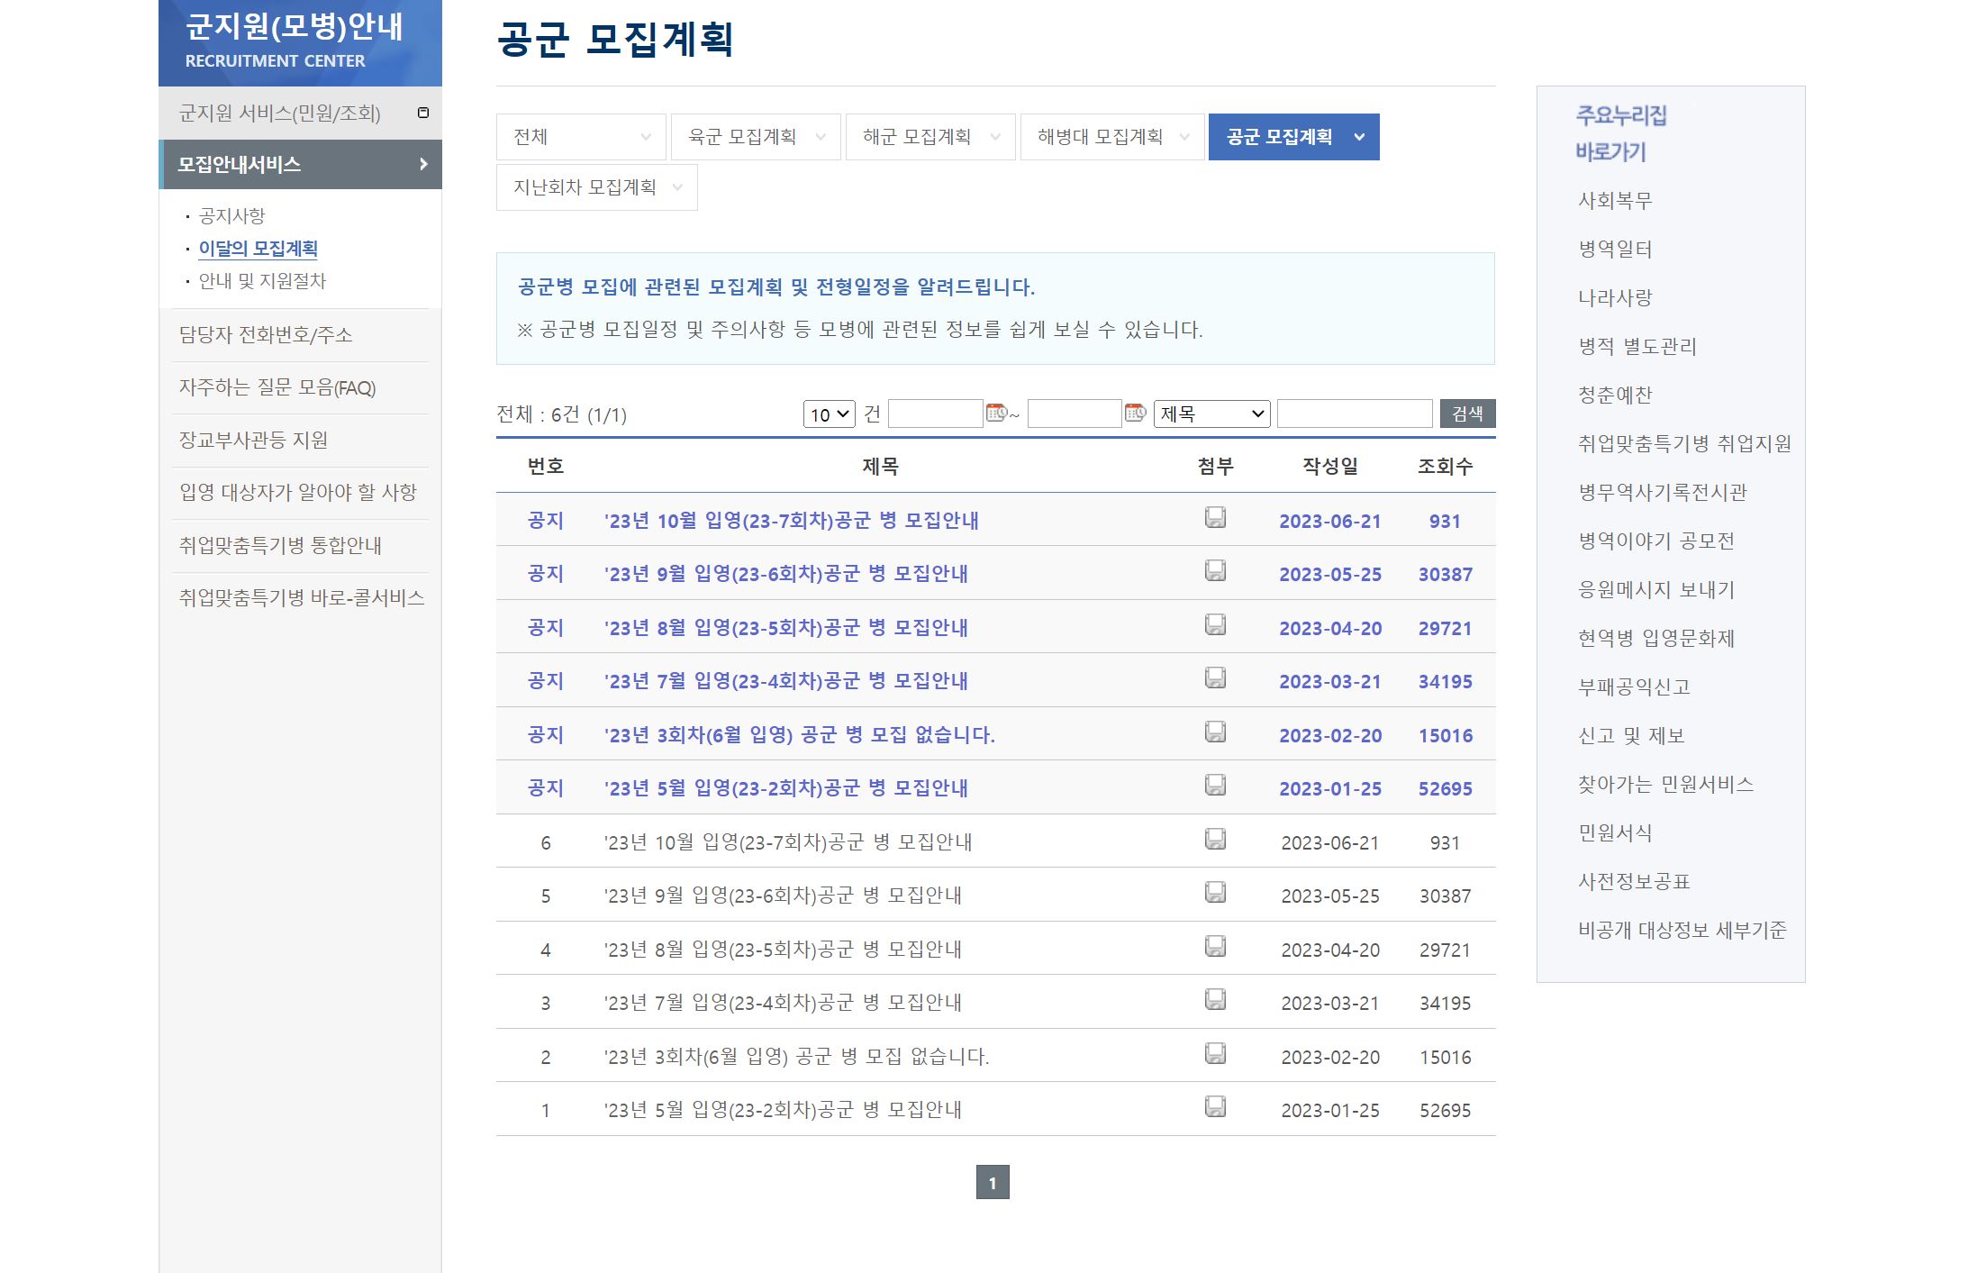Open 취업맞춤특기병 바로-콜서비스 menu
Viewport: 1977px width, 1273px height.
coord(302,598)
